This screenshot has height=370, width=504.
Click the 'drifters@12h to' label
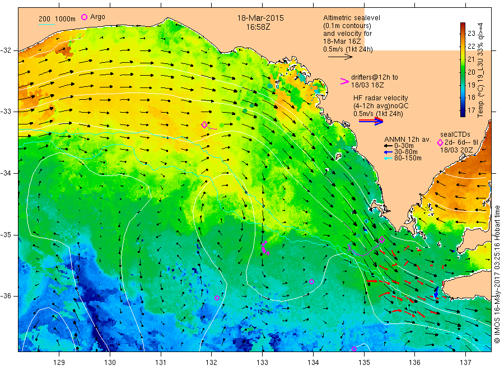[x=375, y=77]
